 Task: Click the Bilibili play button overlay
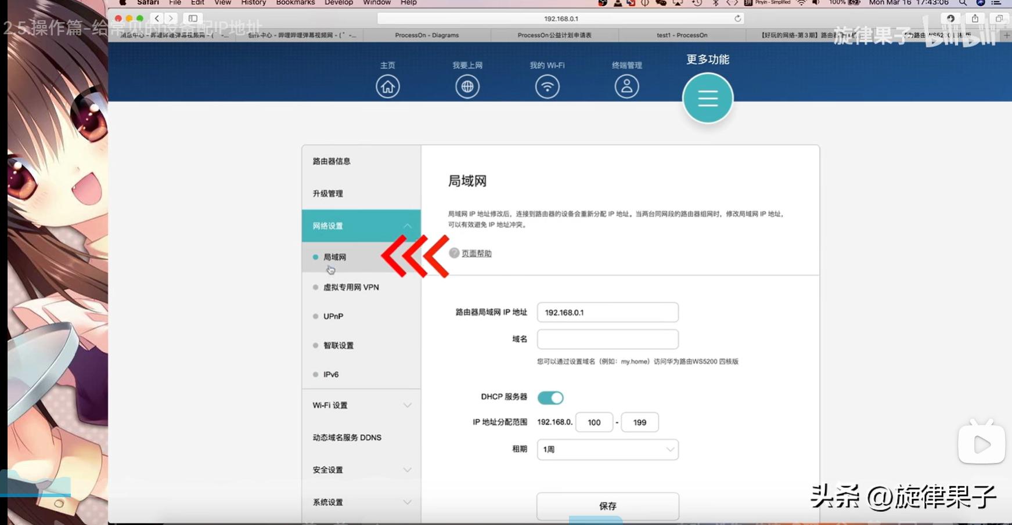[x=981, y=445]
